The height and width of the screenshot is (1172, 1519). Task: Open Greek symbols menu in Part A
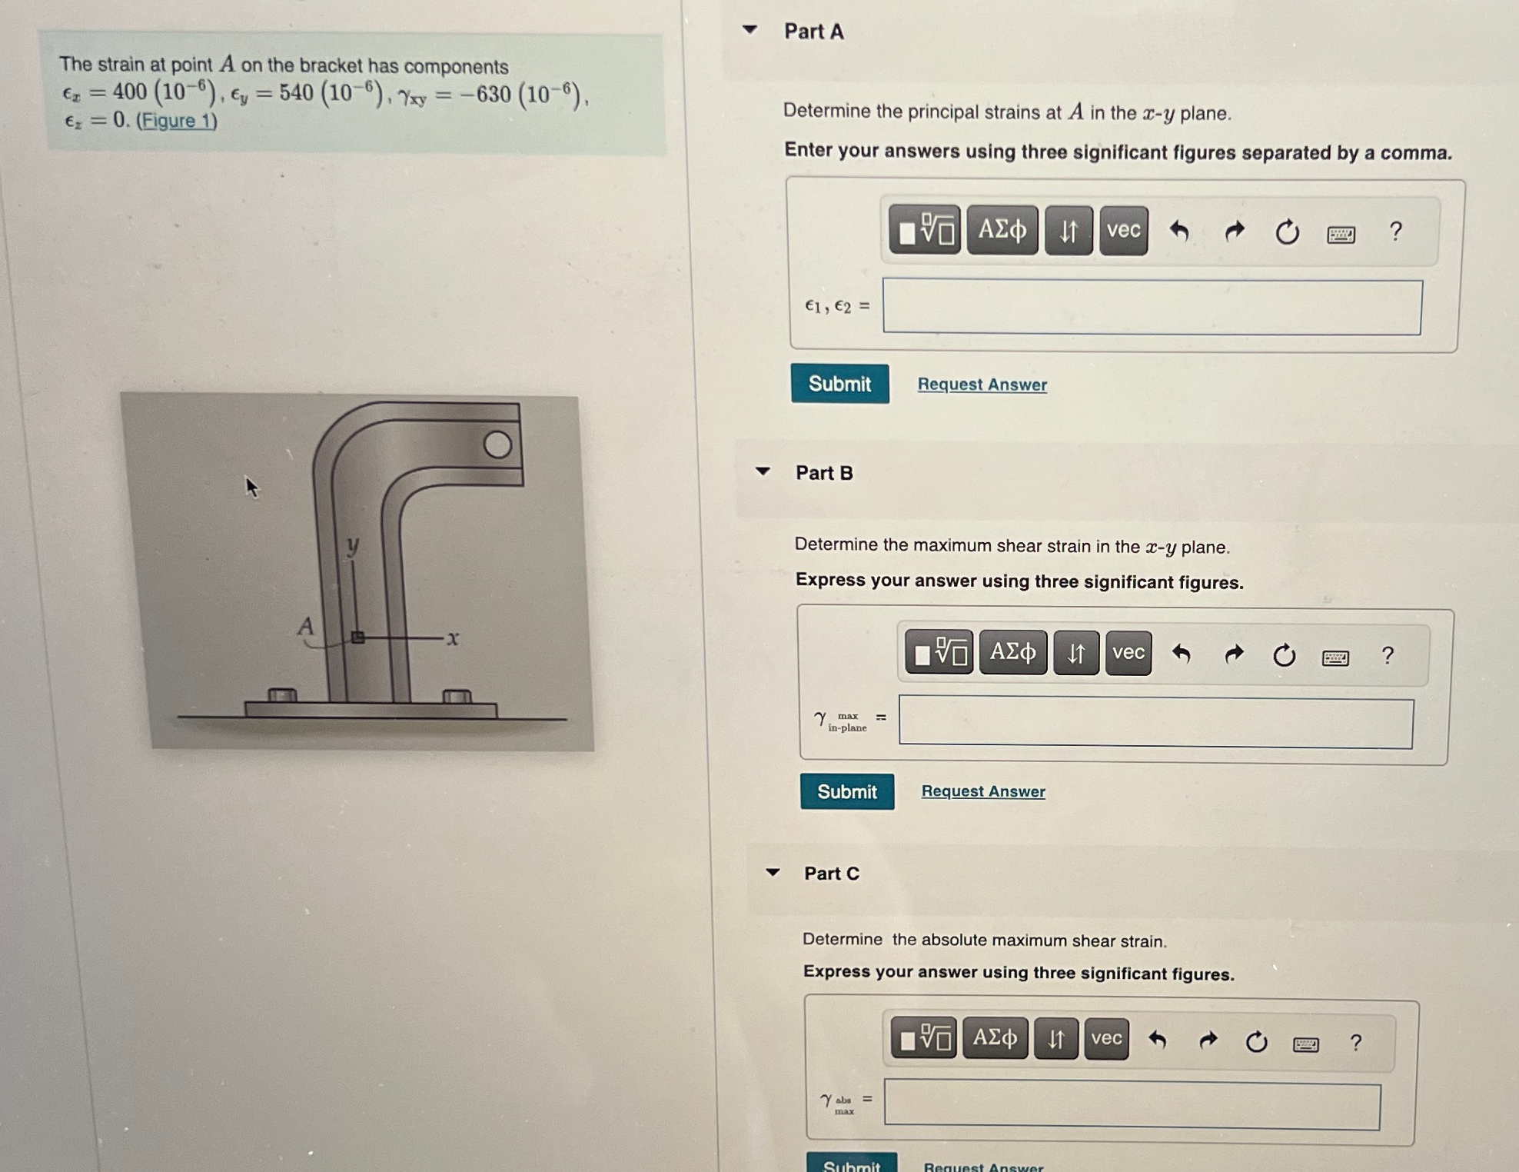(1002, 230)
